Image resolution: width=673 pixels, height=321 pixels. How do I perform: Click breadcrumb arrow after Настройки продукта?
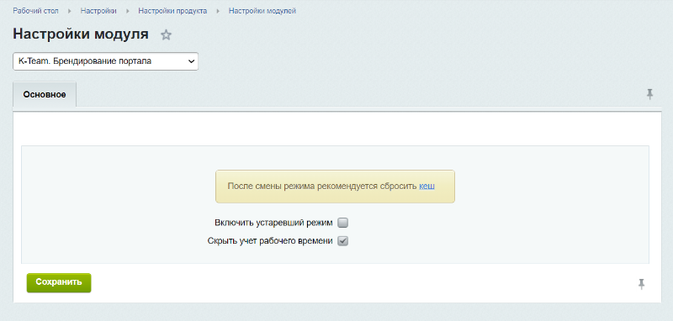[218, 11]
